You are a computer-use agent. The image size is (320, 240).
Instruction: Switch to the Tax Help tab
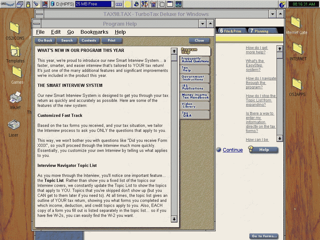[x=194, y=69]
